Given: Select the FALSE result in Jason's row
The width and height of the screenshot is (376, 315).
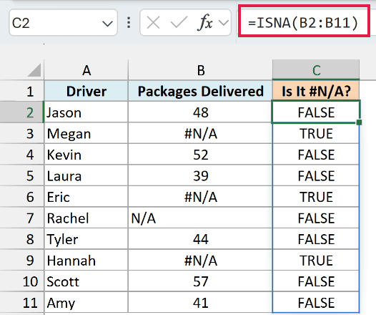Looking at the screenshot, I should click(316, 112).
